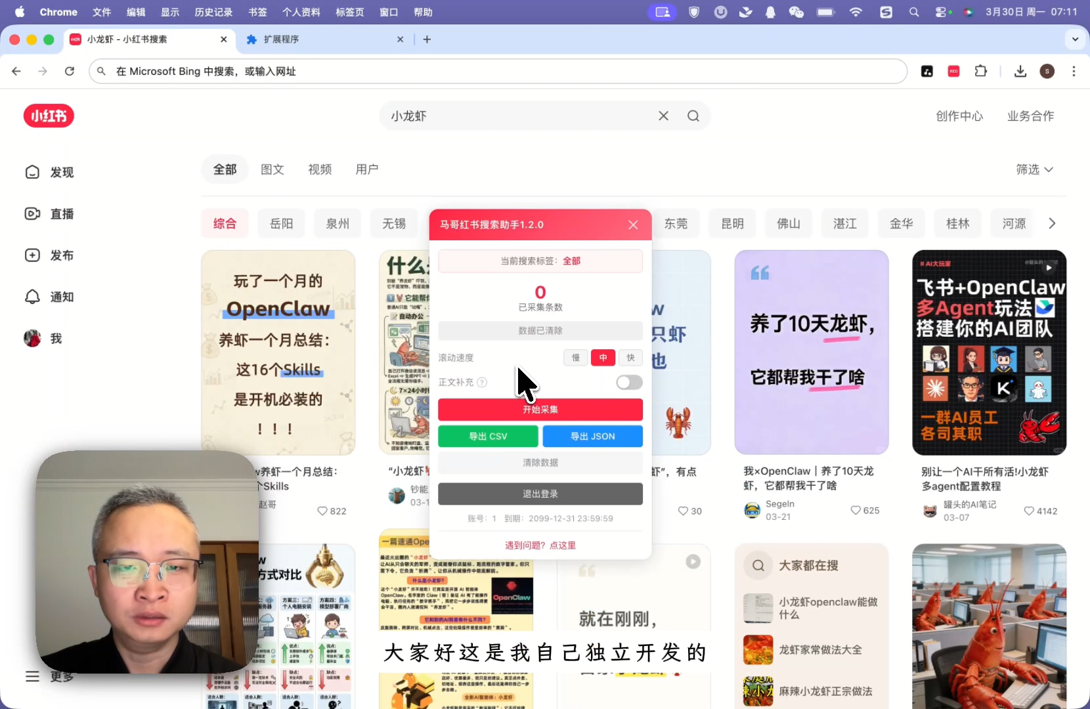Select the 岳阳 city chip
This screenshot has width=1090, height=709.
click(x=282, y=223)
